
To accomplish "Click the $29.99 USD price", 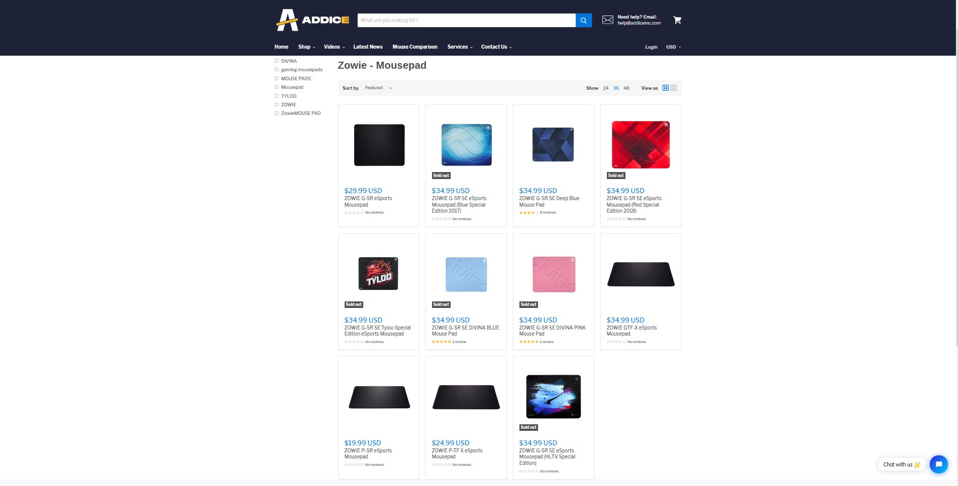I will tap(363, 191).
